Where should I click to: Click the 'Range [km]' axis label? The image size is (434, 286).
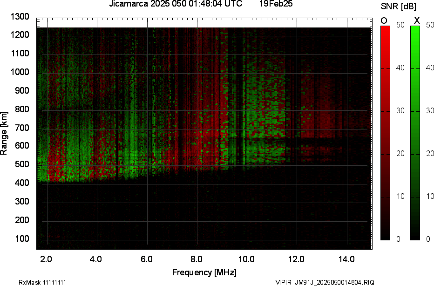point(4,133)
